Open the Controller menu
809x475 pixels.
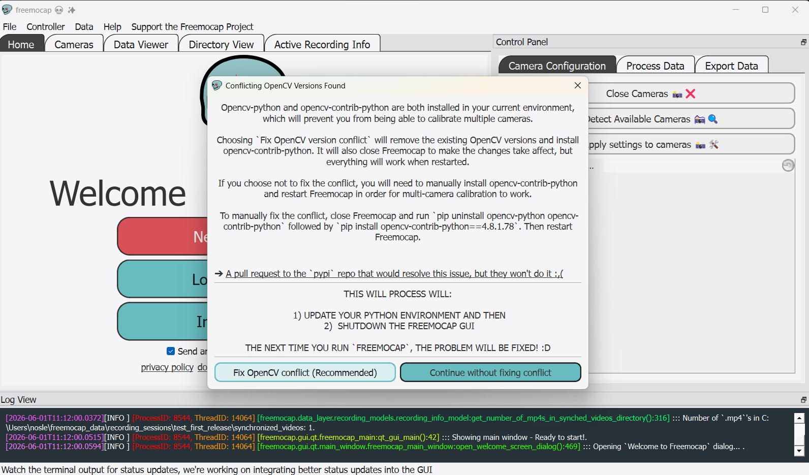pos(46,26)
